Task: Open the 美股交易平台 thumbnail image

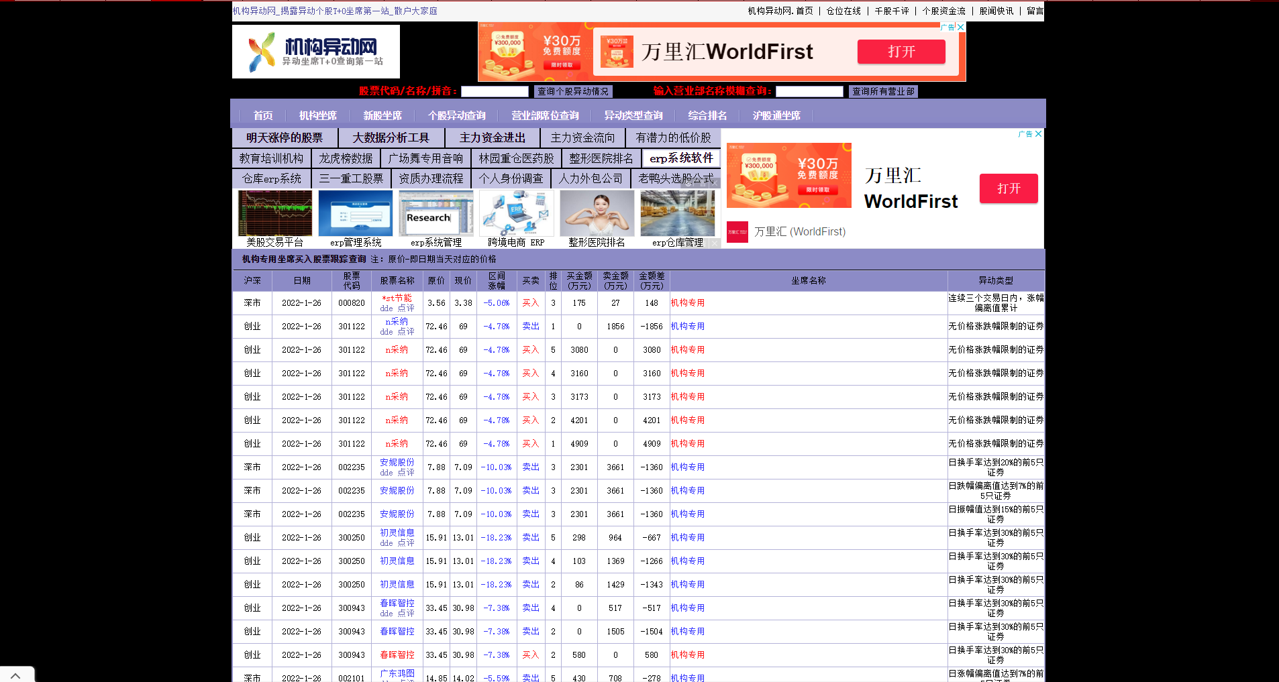Action: coord(275,213)
